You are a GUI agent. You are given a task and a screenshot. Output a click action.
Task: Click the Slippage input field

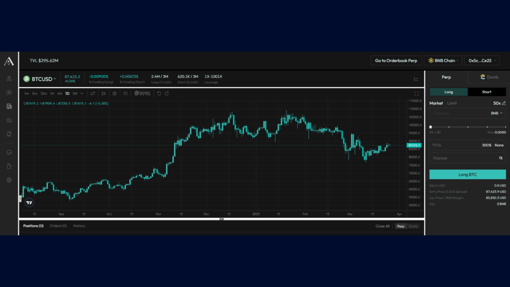click(x=467, y=158)
